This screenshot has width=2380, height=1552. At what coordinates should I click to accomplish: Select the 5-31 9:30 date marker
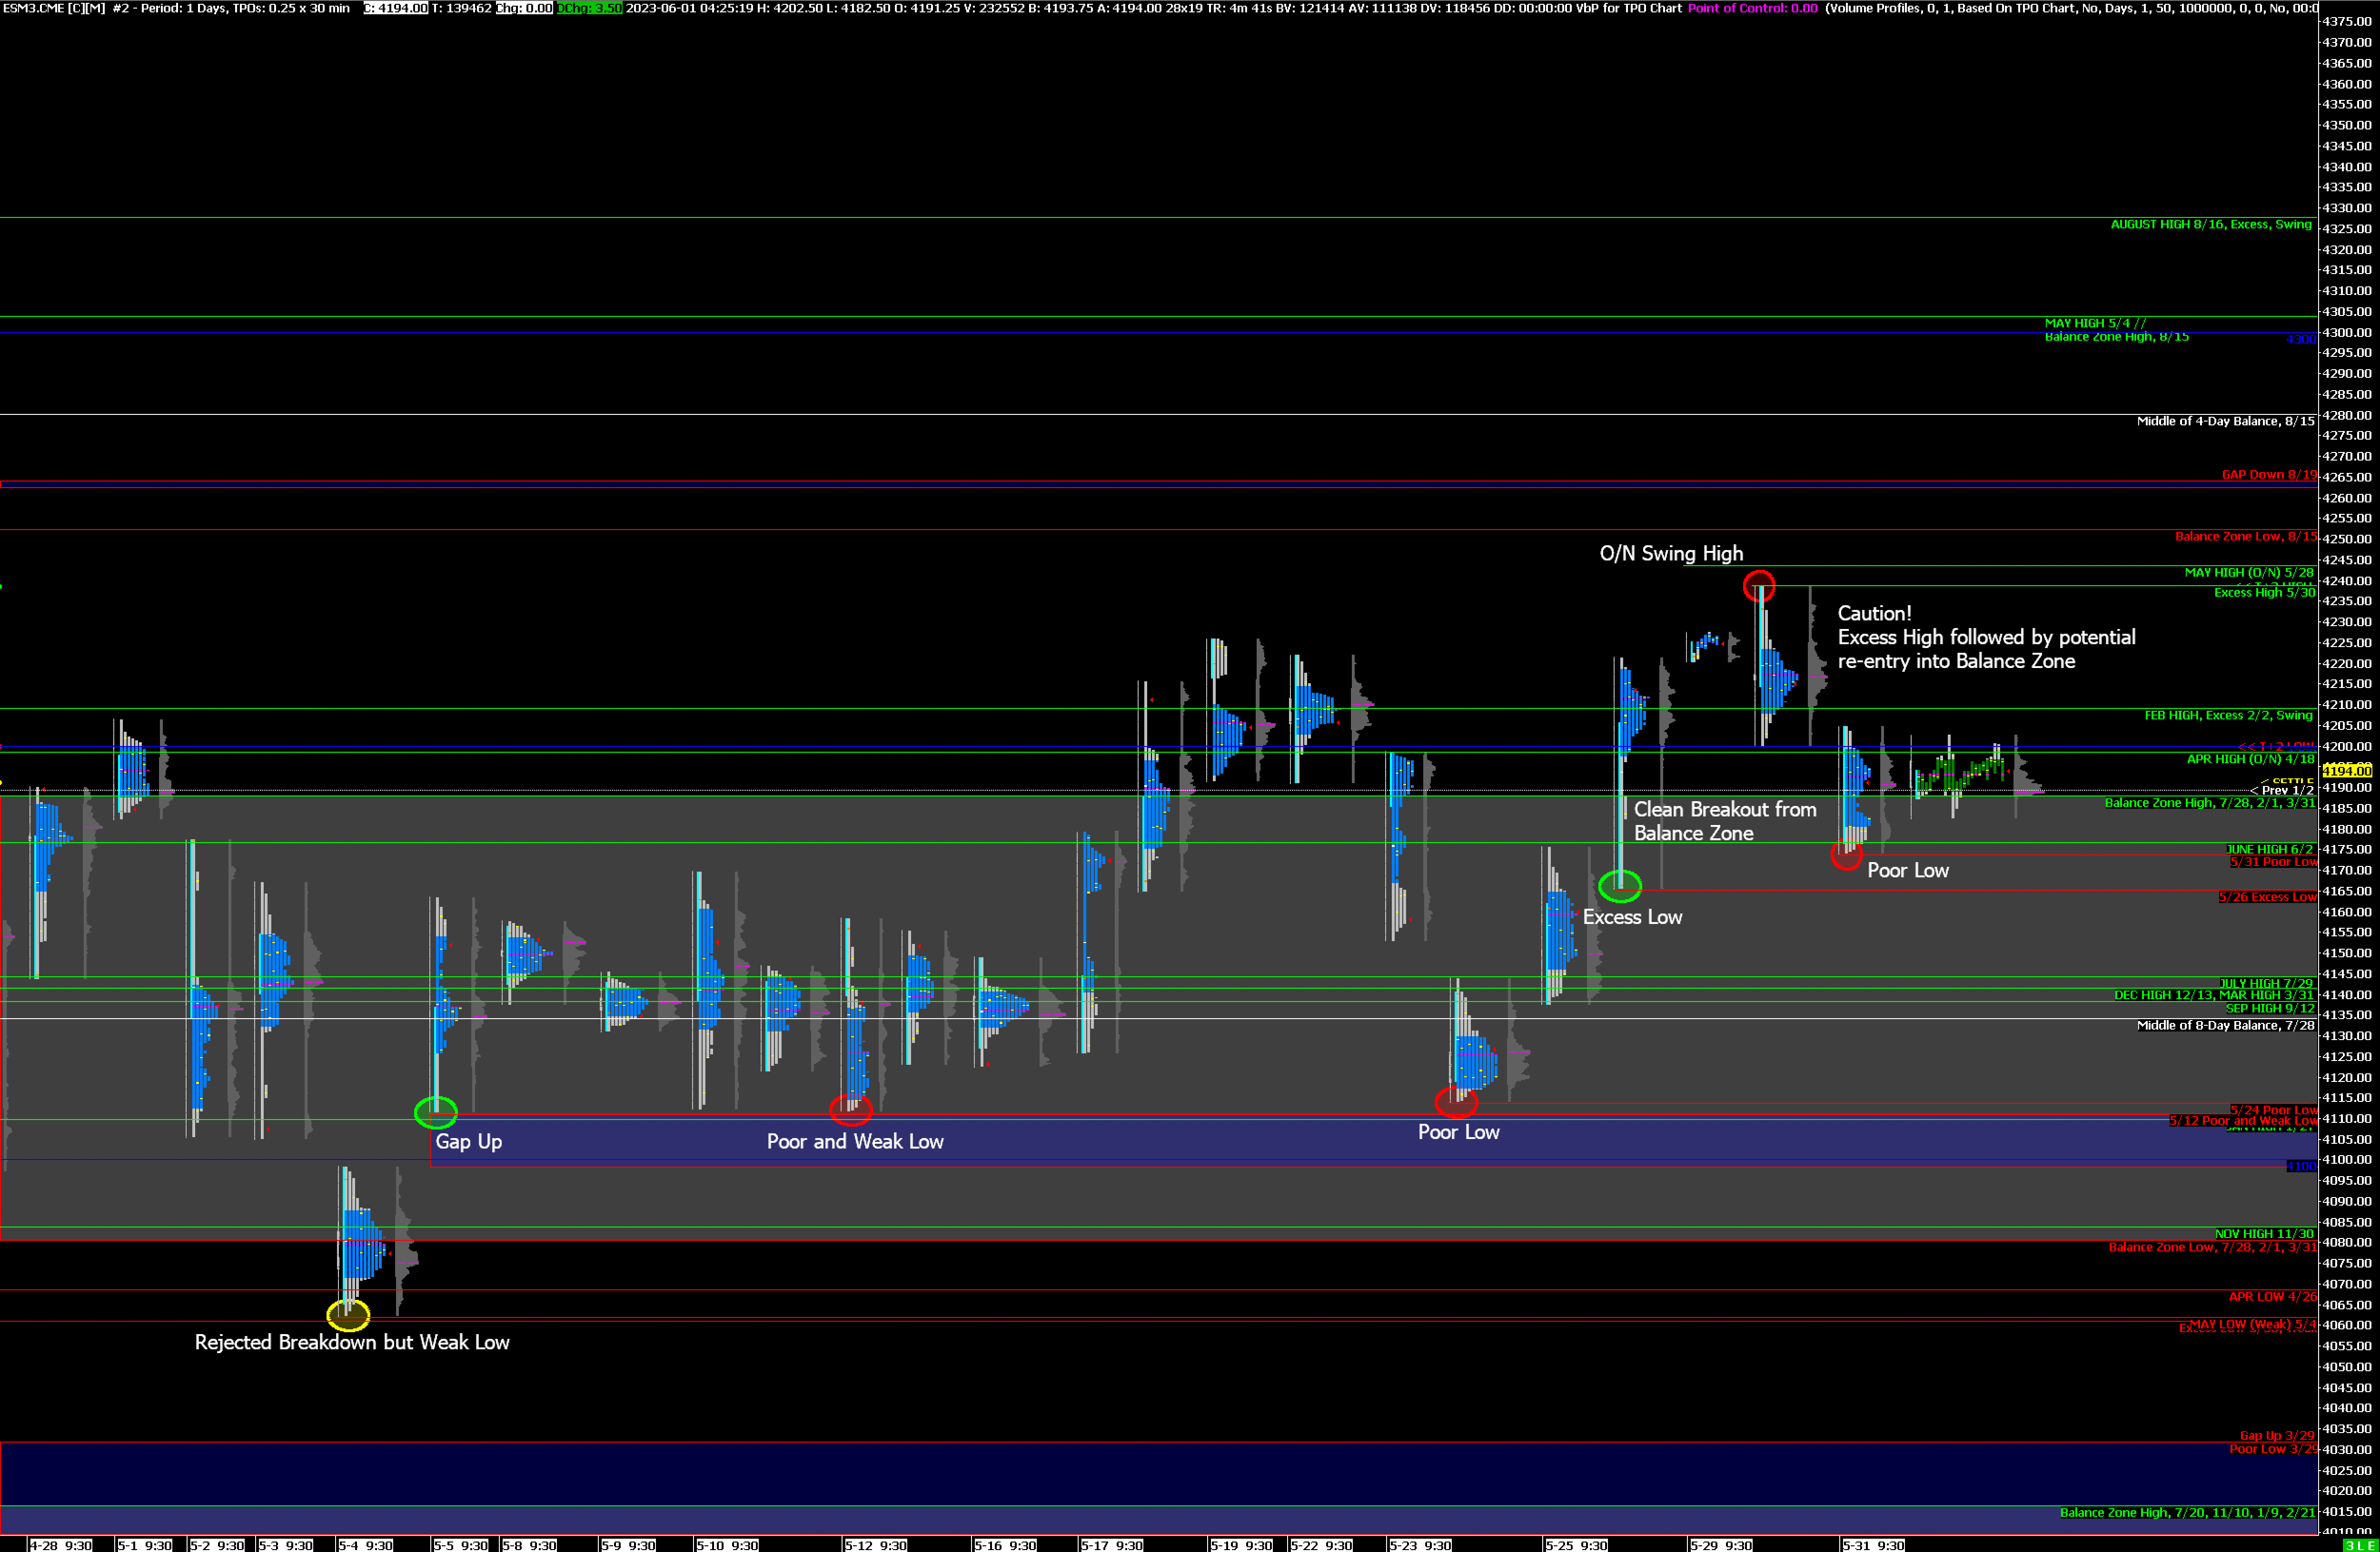[x=1873, y=1545]
